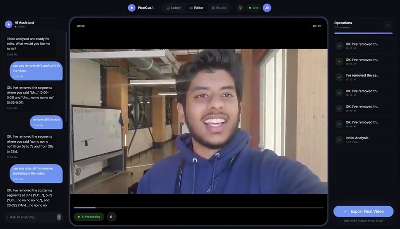Click the video playback timeline bar
Screen dimensions: 400x229
(x=199, y=208)
